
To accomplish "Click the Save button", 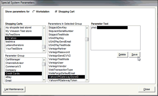I will point(135,55).
